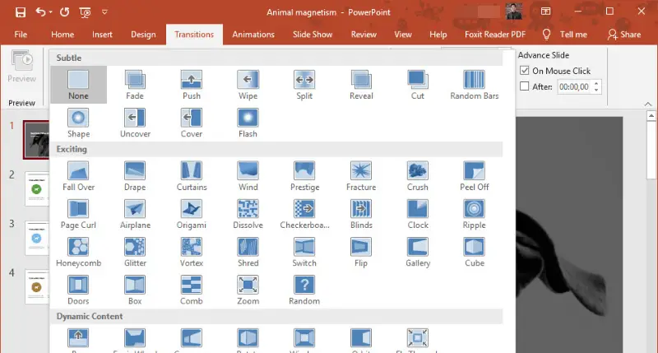Choose the Switch transition
This screenshot has height=353, width=658.
(x=304, y=253)
